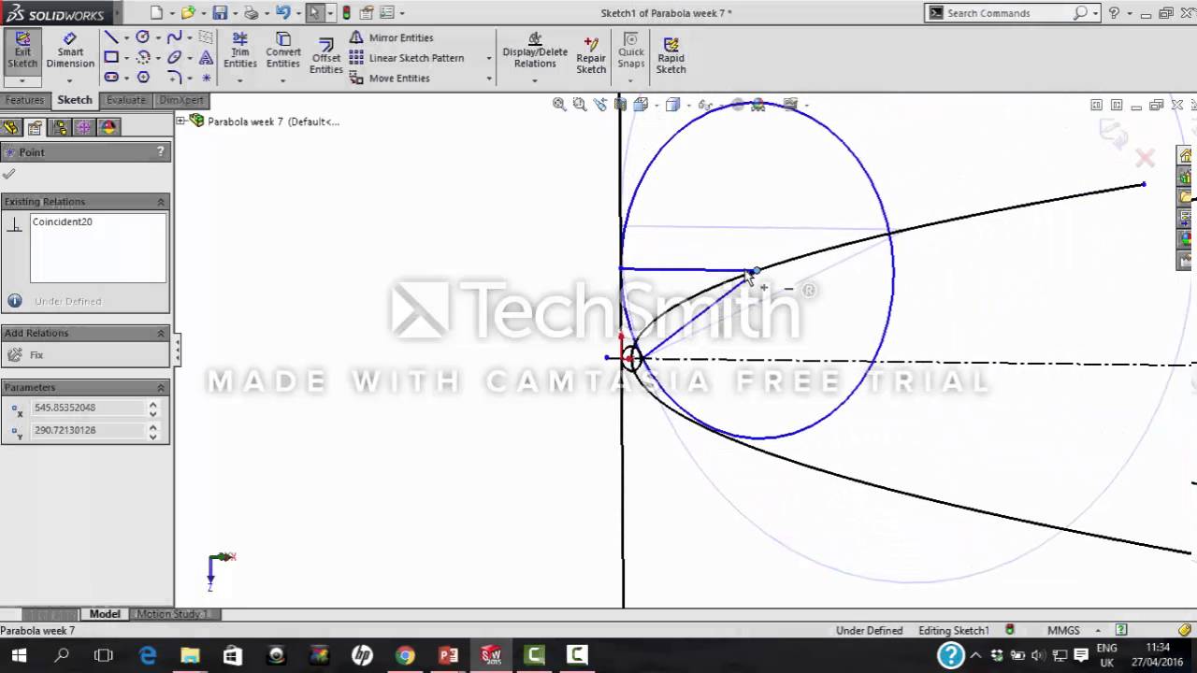This screenshot has height=673, width=1197.
Task: Click the Repair Sketch tool
Action: 591,56
